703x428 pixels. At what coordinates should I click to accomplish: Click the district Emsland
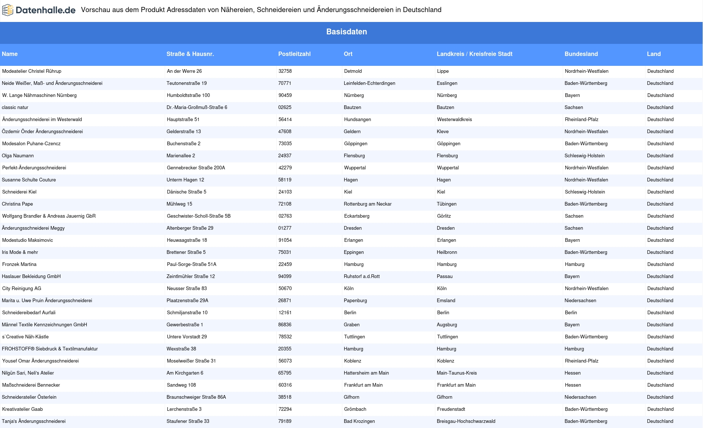tap(446, 300)
